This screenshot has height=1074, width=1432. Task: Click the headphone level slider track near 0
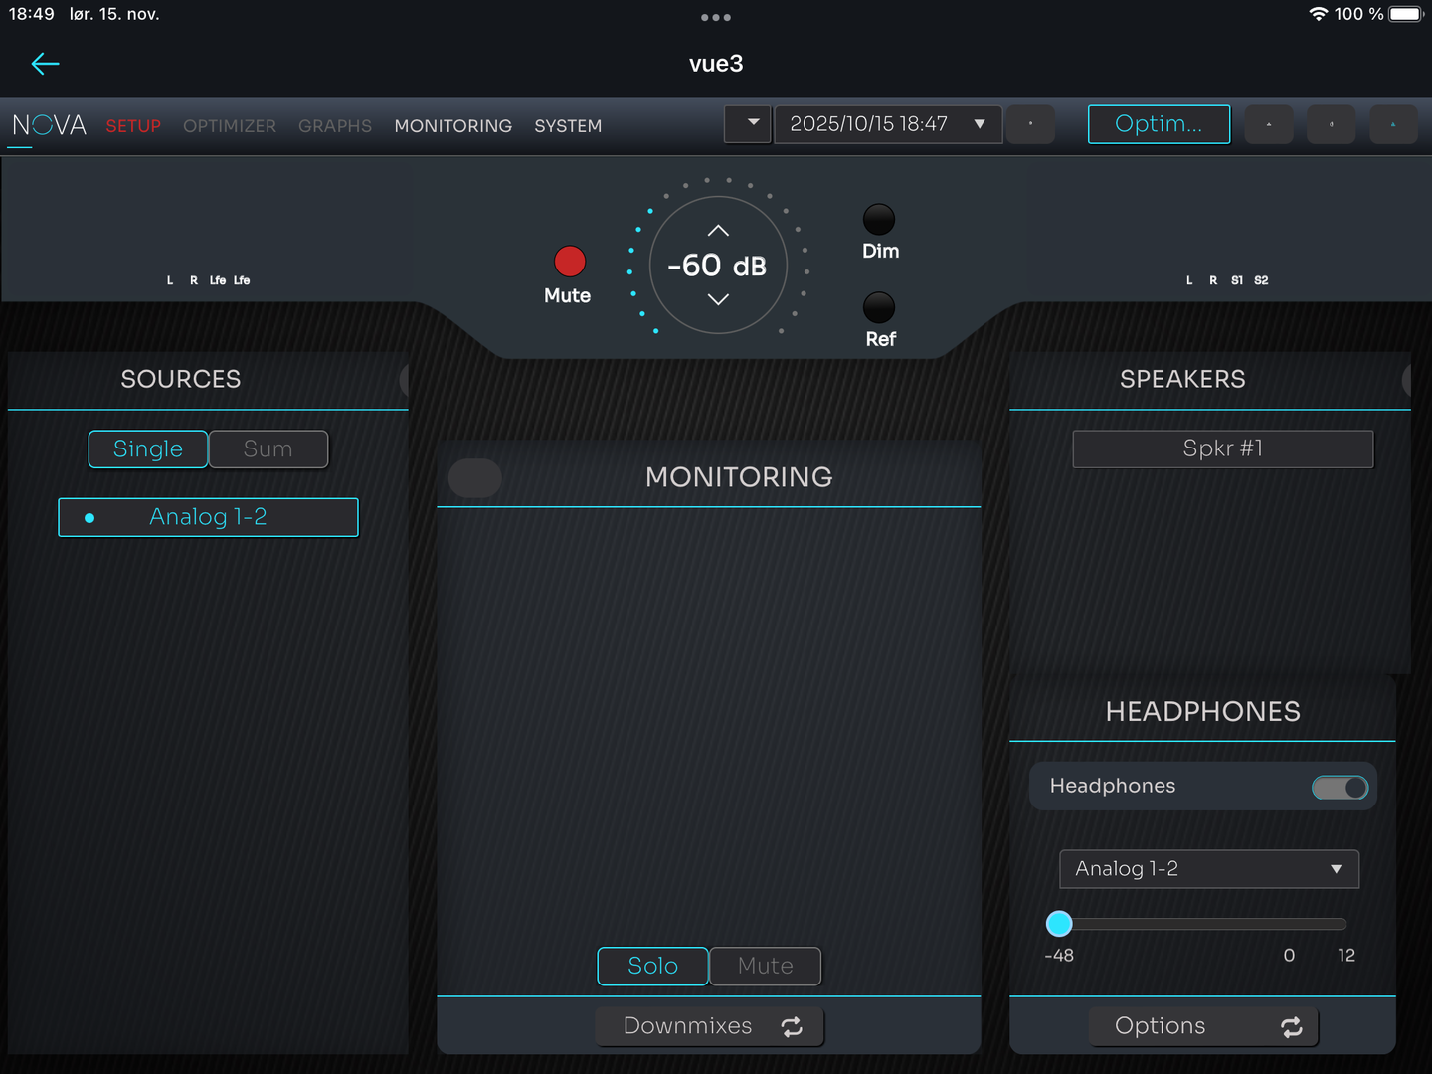click(x=1289, y=924)
